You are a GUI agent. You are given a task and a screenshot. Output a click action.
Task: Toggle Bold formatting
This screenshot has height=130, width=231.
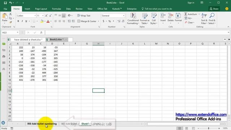point(18,21)
